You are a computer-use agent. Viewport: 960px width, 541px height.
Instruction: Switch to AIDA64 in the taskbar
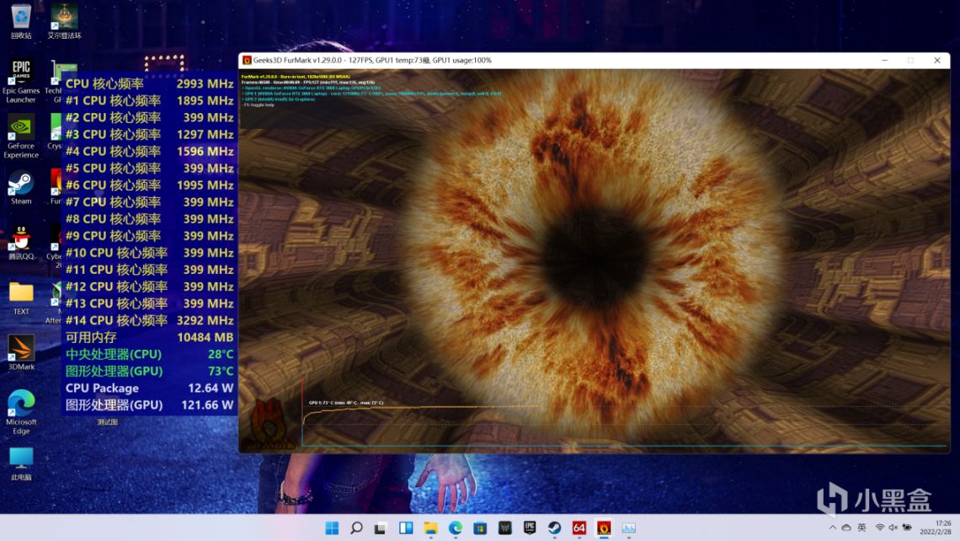point(579,528)
